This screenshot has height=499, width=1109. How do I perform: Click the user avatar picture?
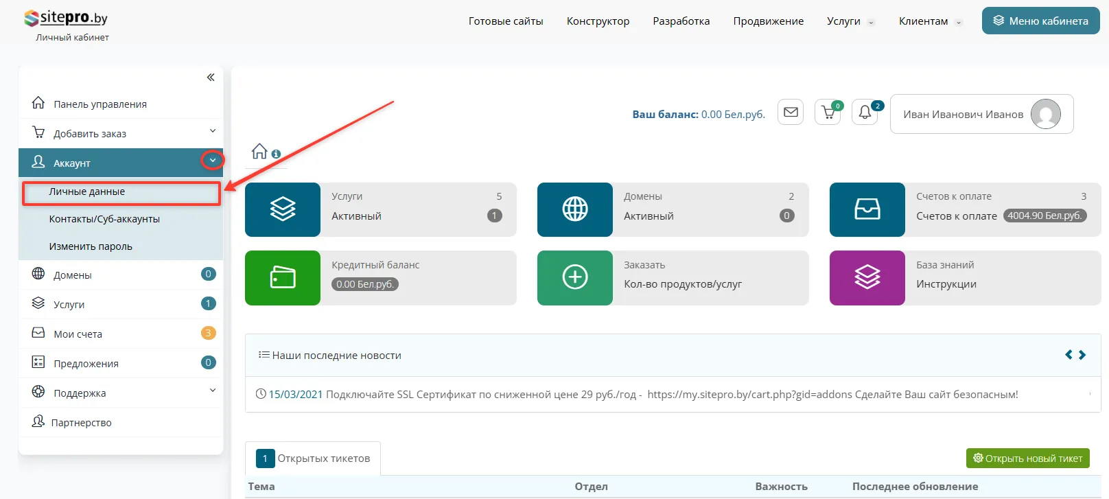(x=1045, y=114)
